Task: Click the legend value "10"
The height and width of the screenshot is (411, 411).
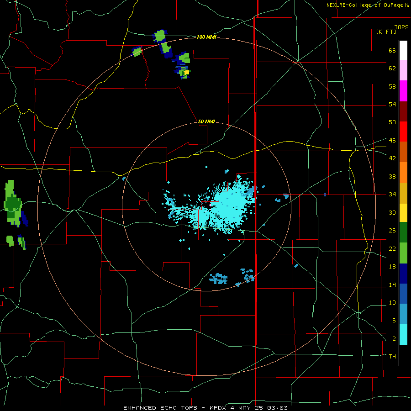Action: (392, 303)
